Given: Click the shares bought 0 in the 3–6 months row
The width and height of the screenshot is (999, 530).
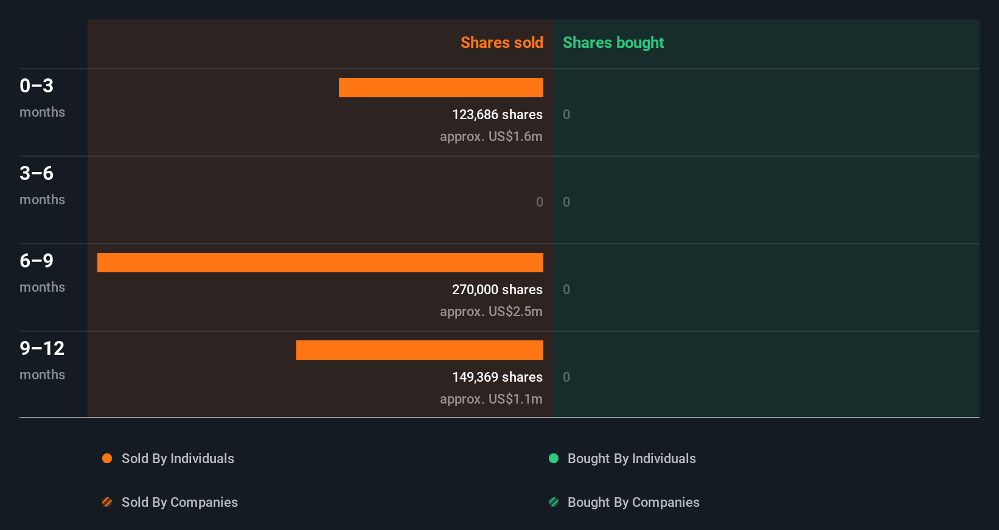Looking at the screenshot, I should (x=566, y=202).
